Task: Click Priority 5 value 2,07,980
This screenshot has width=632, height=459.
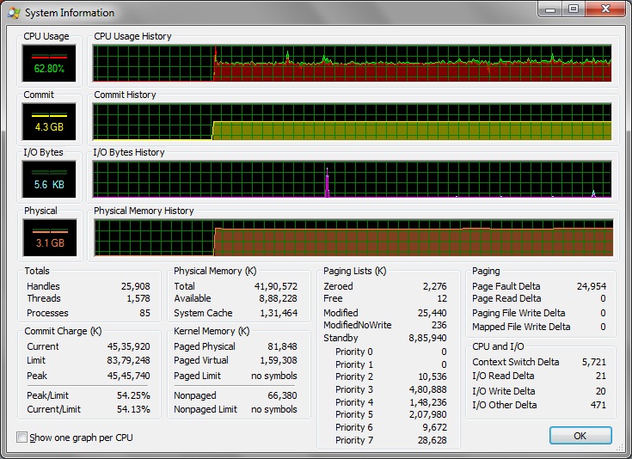Action: 427,414
